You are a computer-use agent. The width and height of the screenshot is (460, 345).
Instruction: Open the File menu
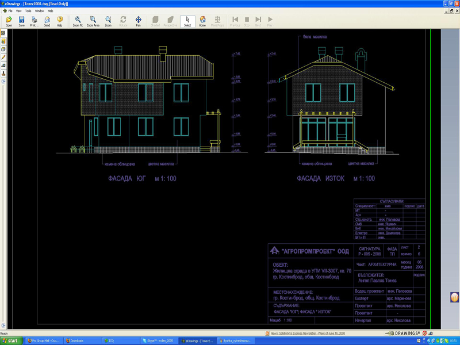[10, 11]
